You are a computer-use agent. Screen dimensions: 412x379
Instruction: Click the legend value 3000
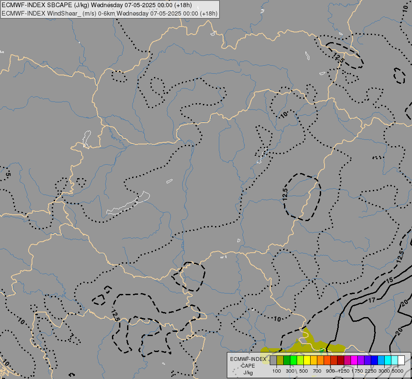click(x=384, y=371)
